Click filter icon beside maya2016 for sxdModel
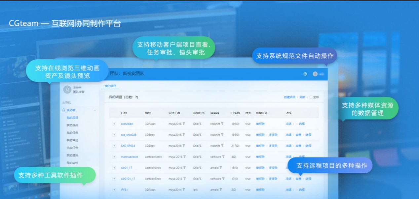419x199 pixels. [x=184, y=124]
